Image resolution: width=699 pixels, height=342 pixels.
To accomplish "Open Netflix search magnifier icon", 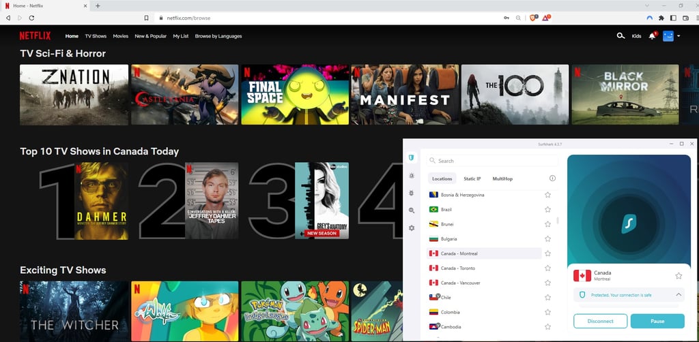I will coord(620,36).
